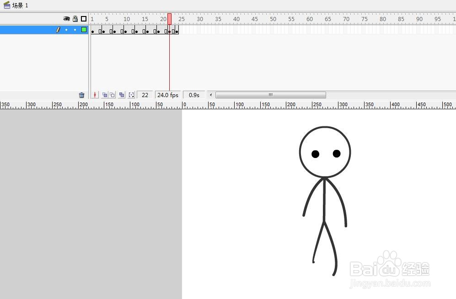
Task: Show all layers as outlines via square icon
Action: click(83, 19)
